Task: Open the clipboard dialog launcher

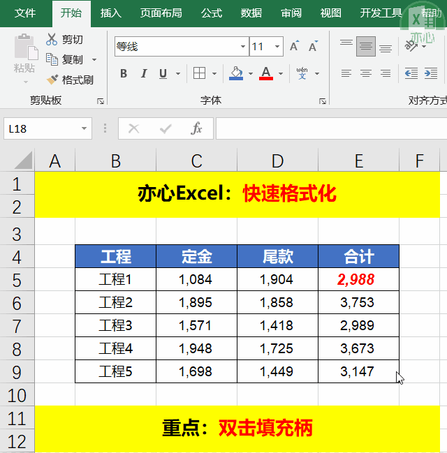Action: (x=101, y=101)
